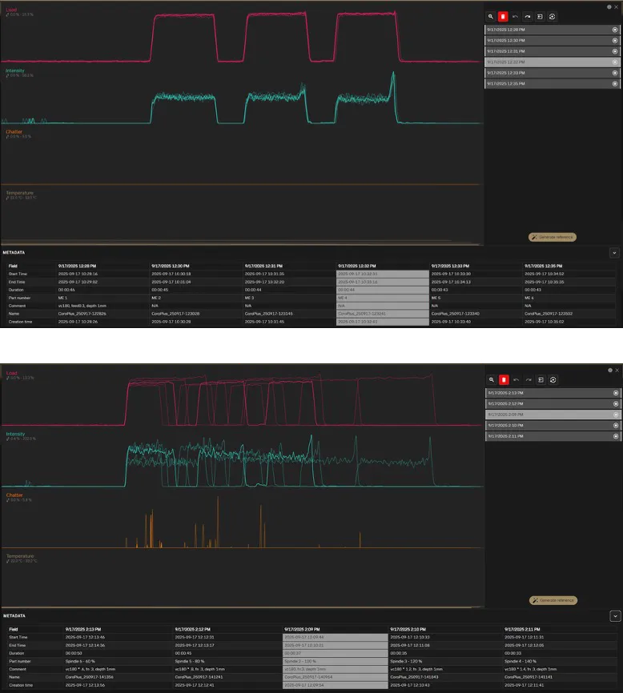Click the redo arrow in top panel toolbar
The image size is (623, 693).
click(528, 16)
